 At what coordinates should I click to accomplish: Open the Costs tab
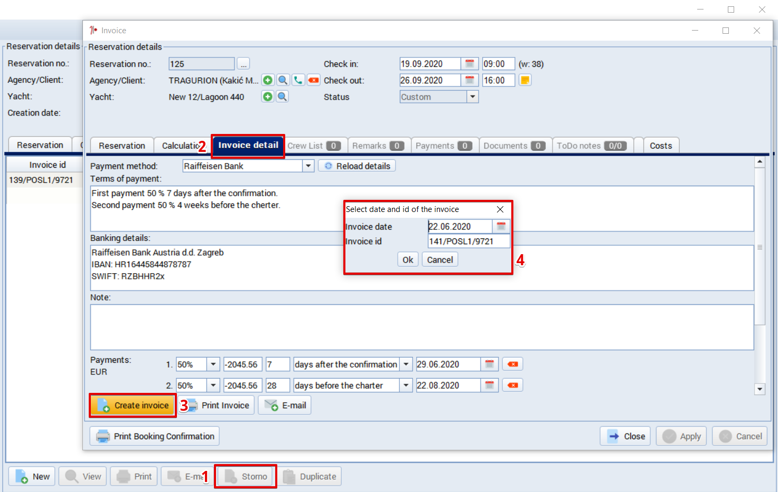pyautogui.click(x=661, y=146)
